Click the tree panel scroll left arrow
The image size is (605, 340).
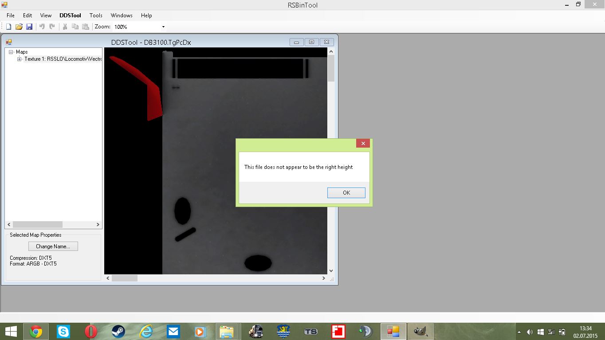[x=9, y=224]
